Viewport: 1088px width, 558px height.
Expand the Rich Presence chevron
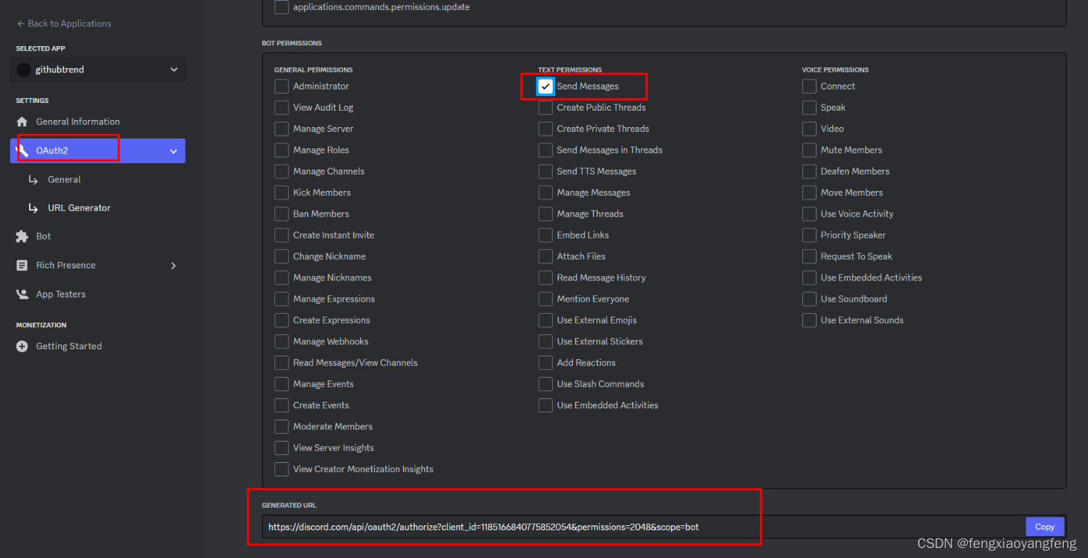pos(173,266)
